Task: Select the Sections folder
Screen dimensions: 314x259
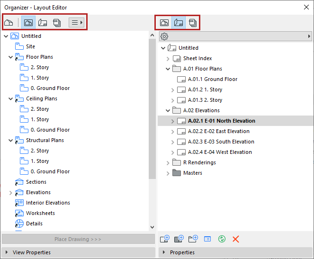Action: click(36, 182)
